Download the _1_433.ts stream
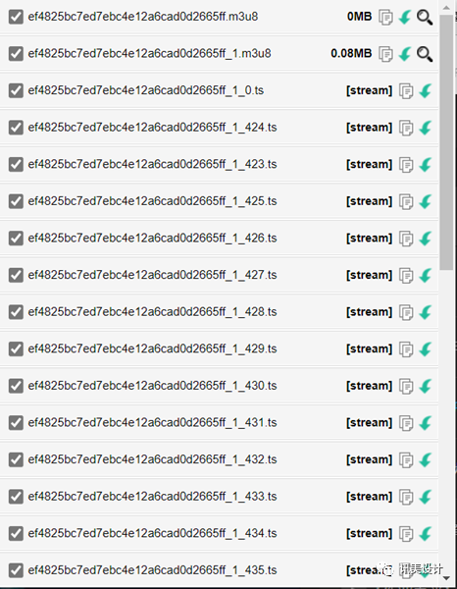 [x=425, y=497]
